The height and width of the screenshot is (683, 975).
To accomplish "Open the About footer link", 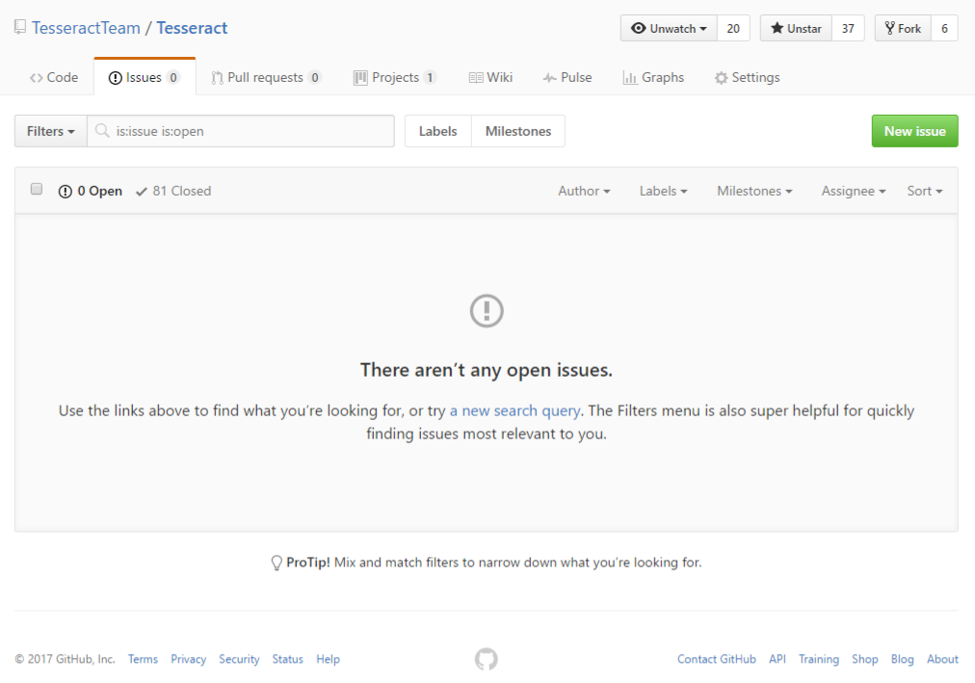I will [942, 659].
